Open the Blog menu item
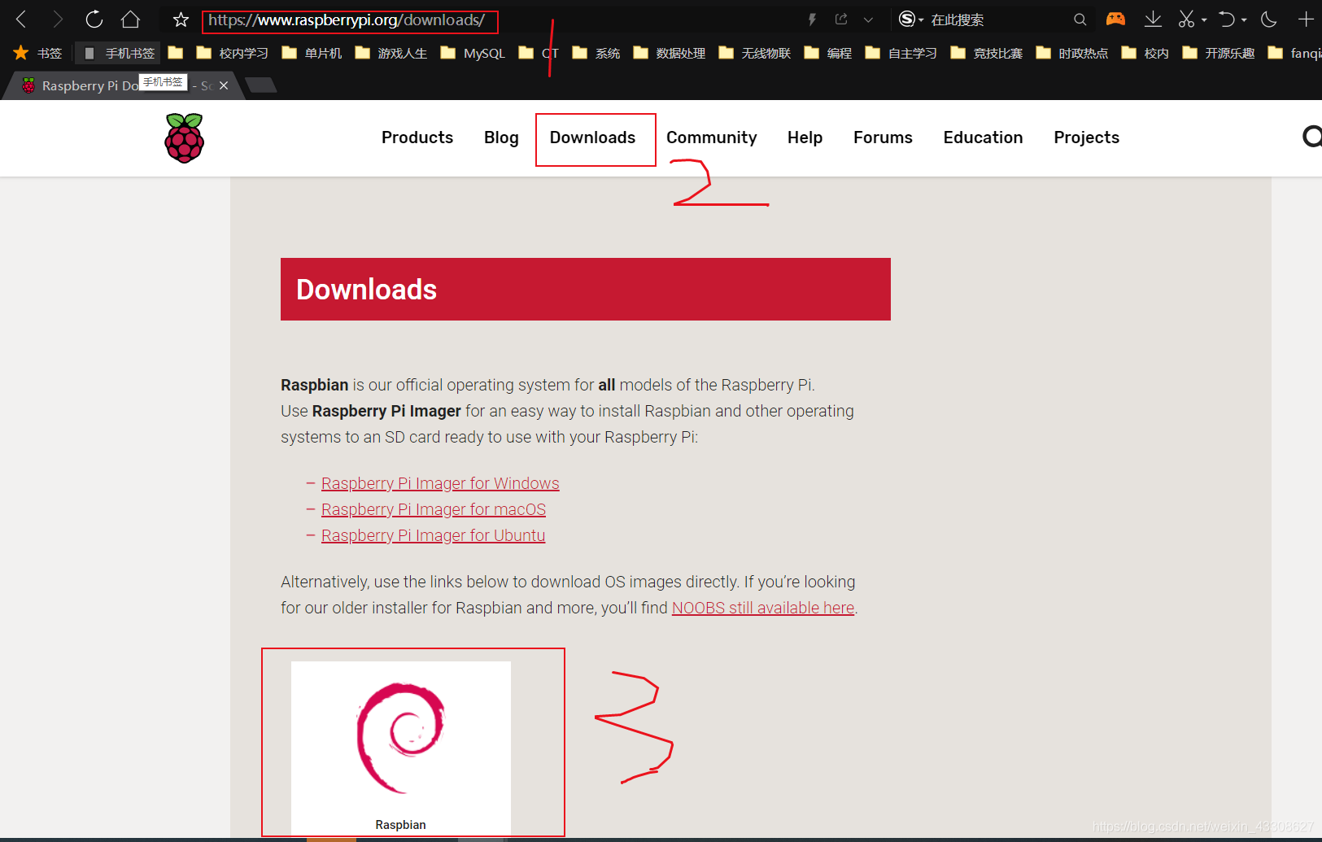Image resolution: width=1322 pixels, height=842 pixels. 501,137
